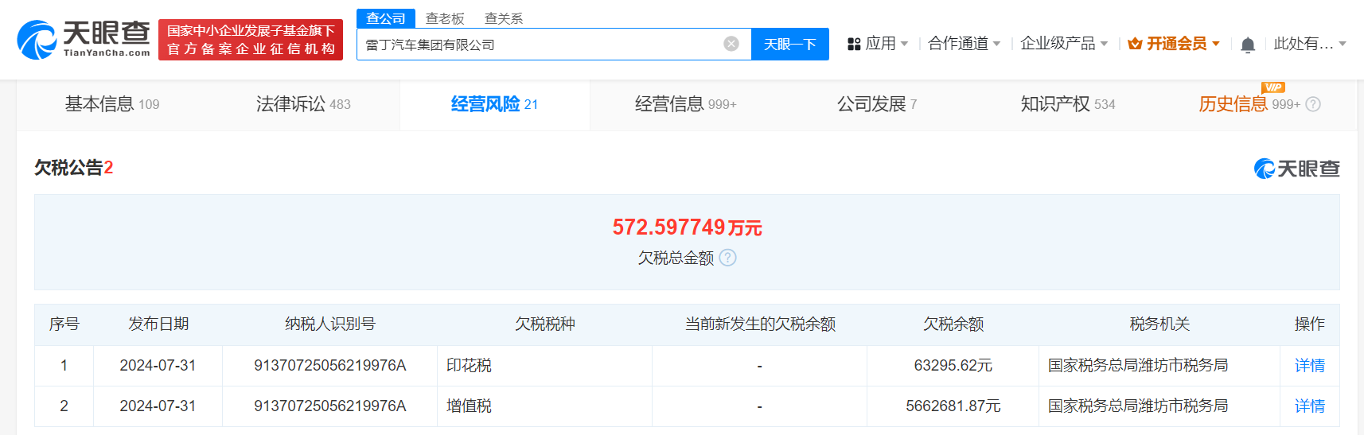Open the 企业级产品 dropdown
This screenshot has width=1364, height=435.
coord(1063,44)
